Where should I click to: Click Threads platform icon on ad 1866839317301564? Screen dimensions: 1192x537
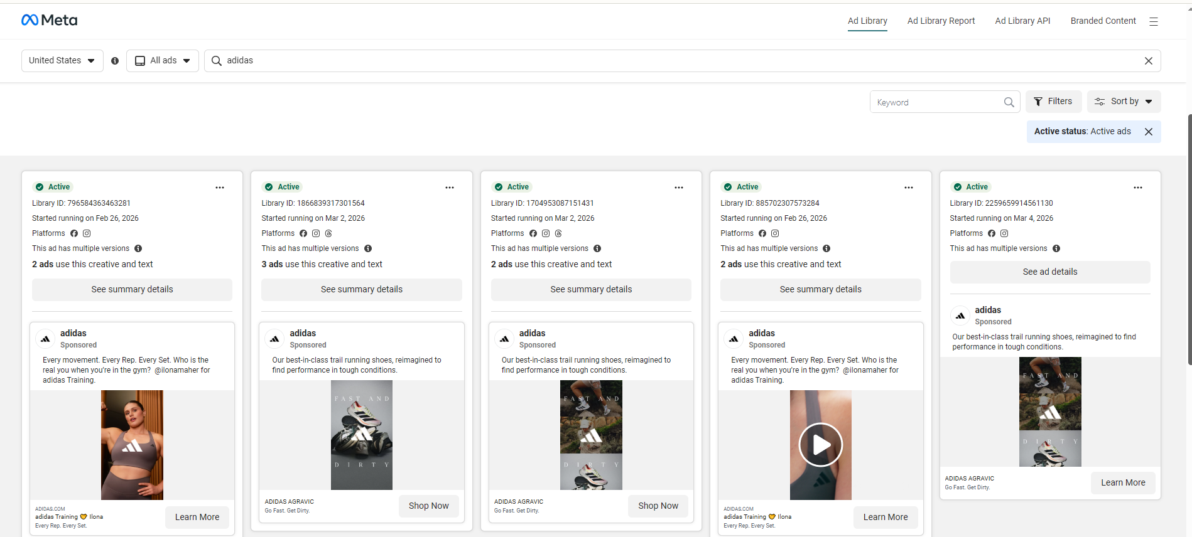[328, 233]
